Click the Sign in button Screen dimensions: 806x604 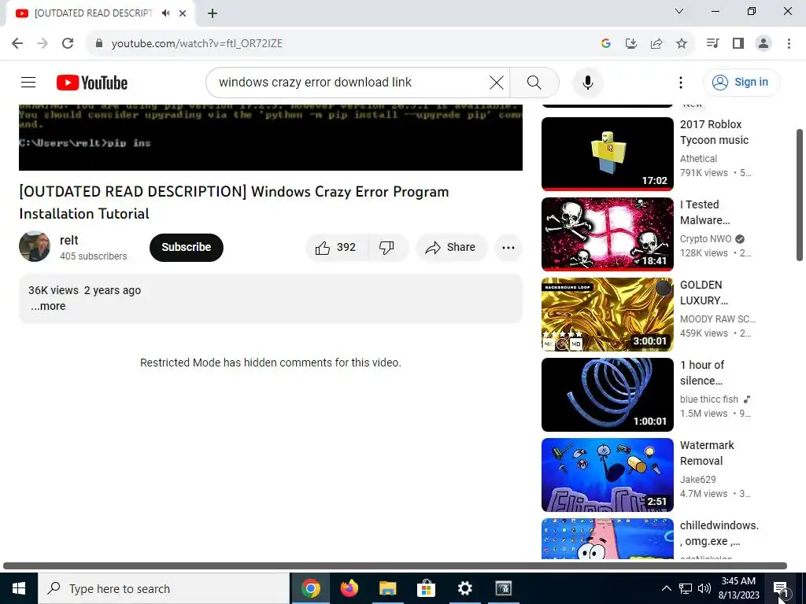tap(741, 82)
